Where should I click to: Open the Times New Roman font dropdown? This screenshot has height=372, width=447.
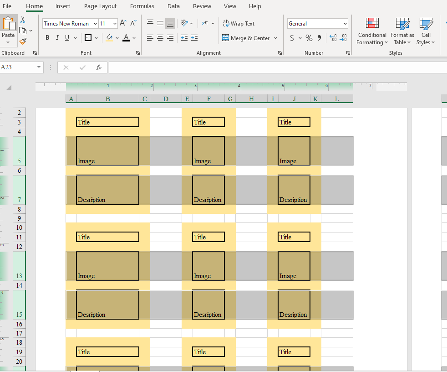[95, 24]
